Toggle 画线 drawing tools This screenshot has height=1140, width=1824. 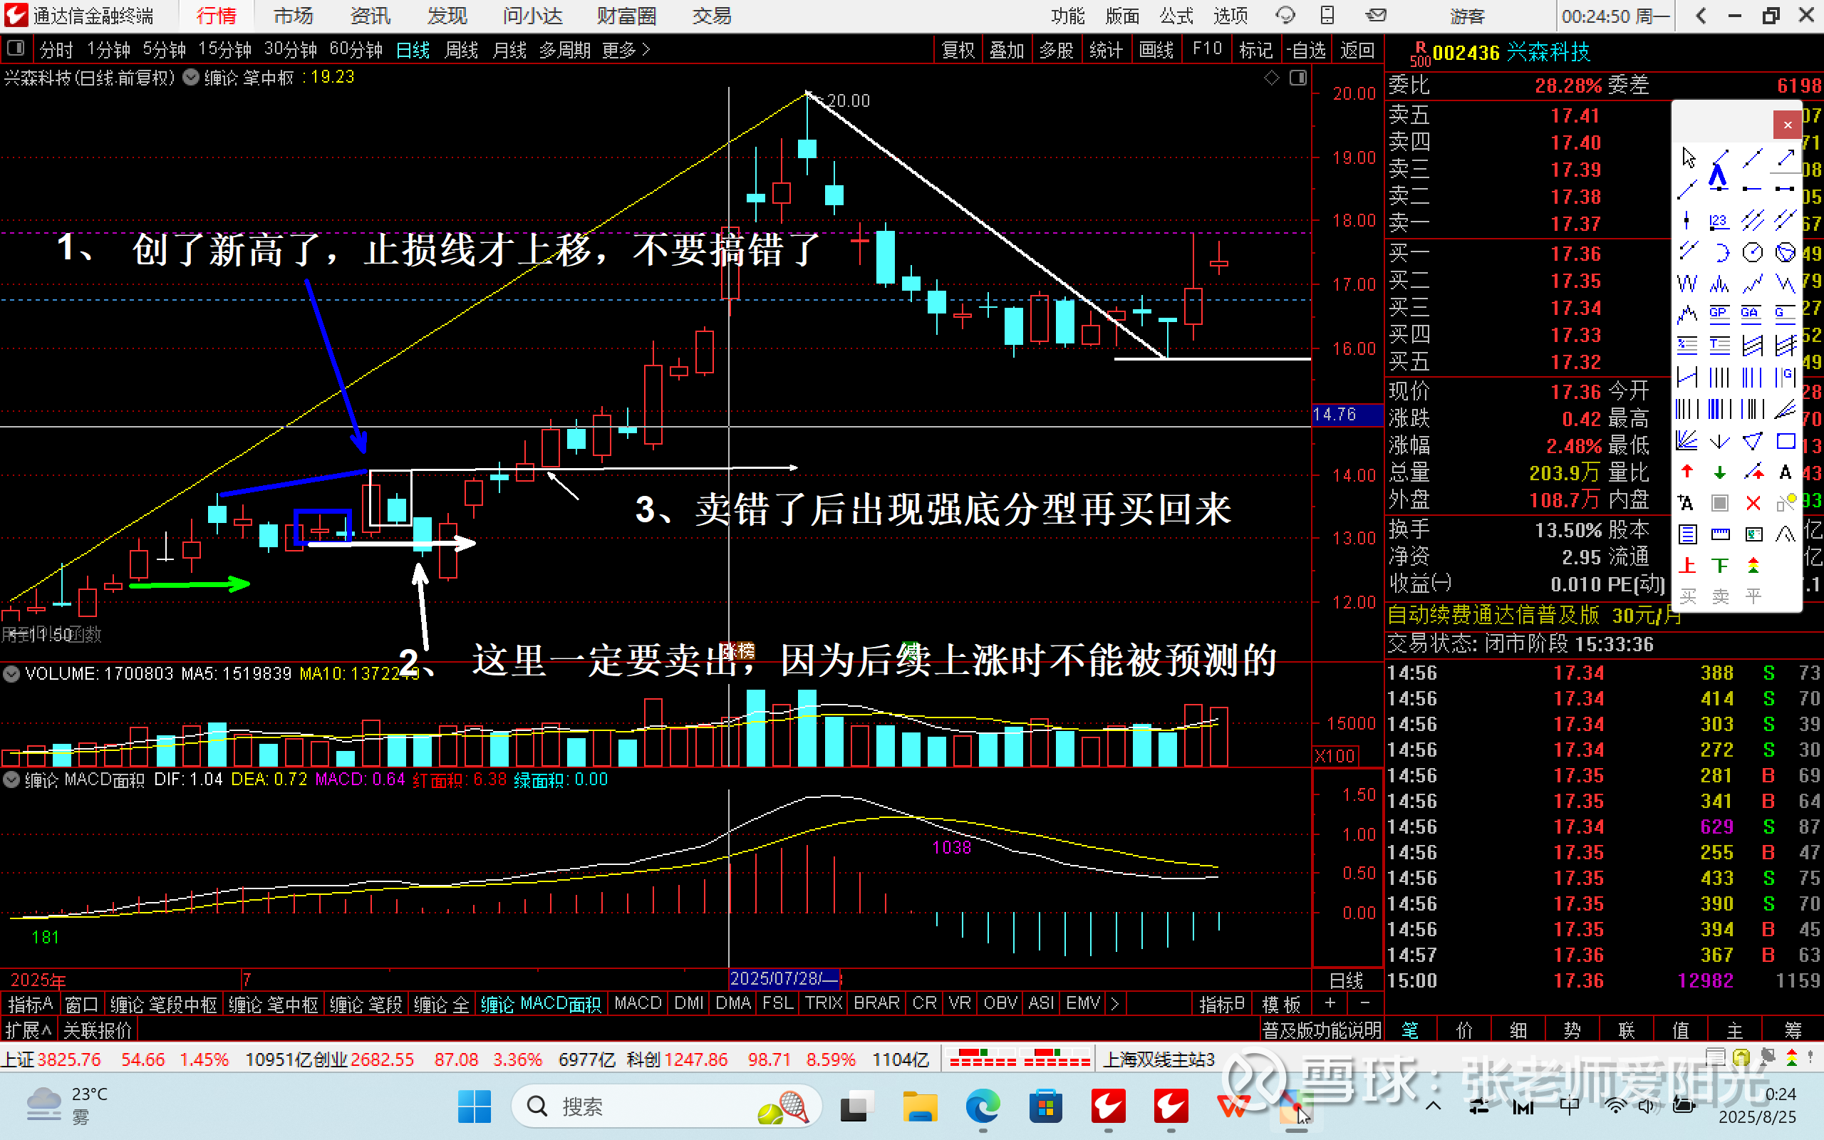coord(1156,50)
